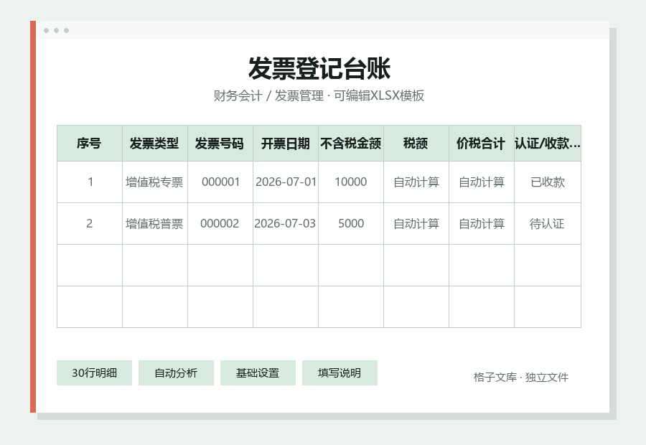Select invoice number 000001 cell
The height and width of the screenshot is (445, 646).
(x=220, y=182)
